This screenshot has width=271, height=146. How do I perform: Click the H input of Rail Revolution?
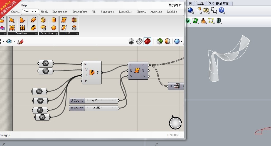[x=86, y=81]
